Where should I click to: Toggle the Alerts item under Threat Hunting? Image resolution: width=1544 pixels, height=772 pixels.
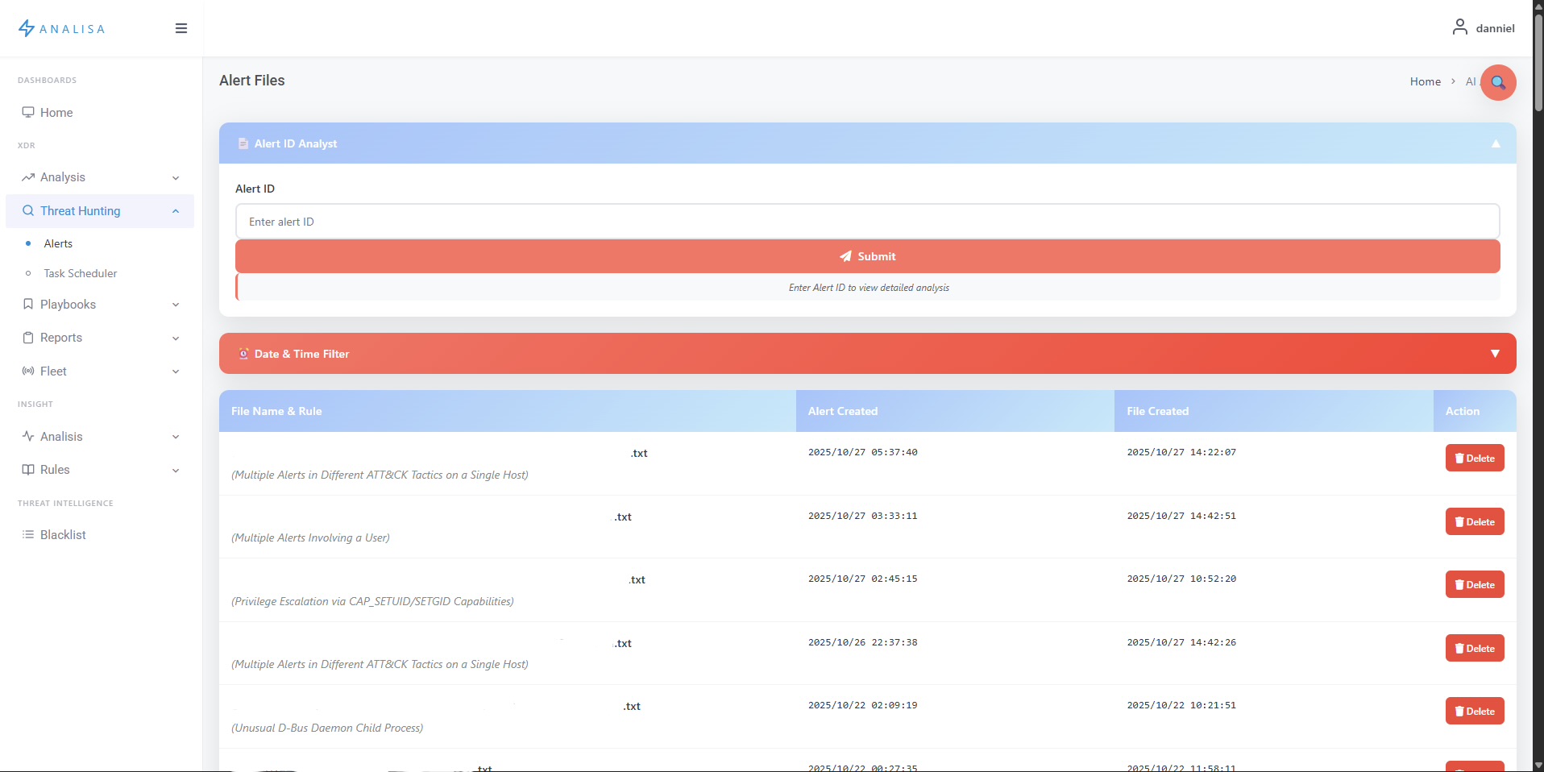point(57,243)
